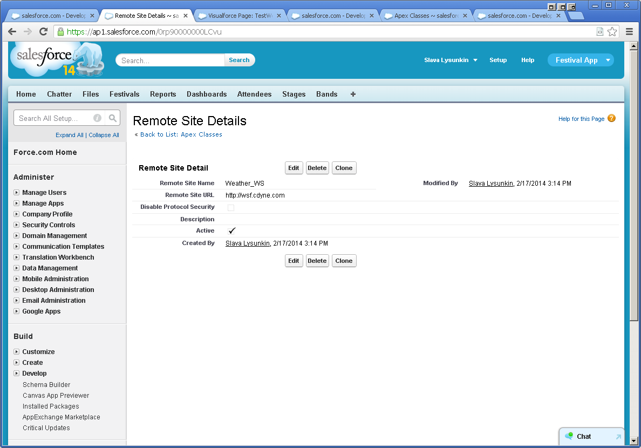The width and height of the screenshot is (641, 448).
Task: Open Slava Lysunkin link in Modified By
Action: tap(490, 184)
